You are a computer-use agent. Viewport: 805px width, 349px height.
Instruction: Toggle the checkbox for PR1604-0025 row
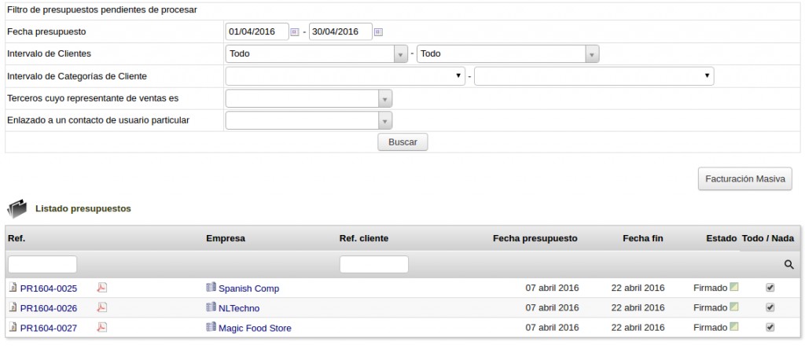(770, 288)
